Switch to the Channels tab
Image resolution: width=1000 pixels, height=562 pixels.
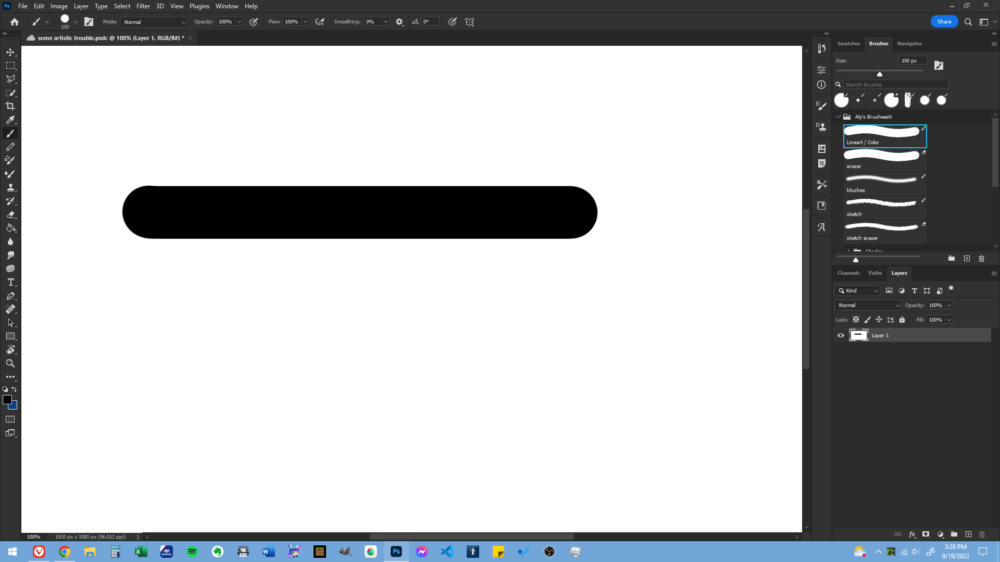coord(848,273)
